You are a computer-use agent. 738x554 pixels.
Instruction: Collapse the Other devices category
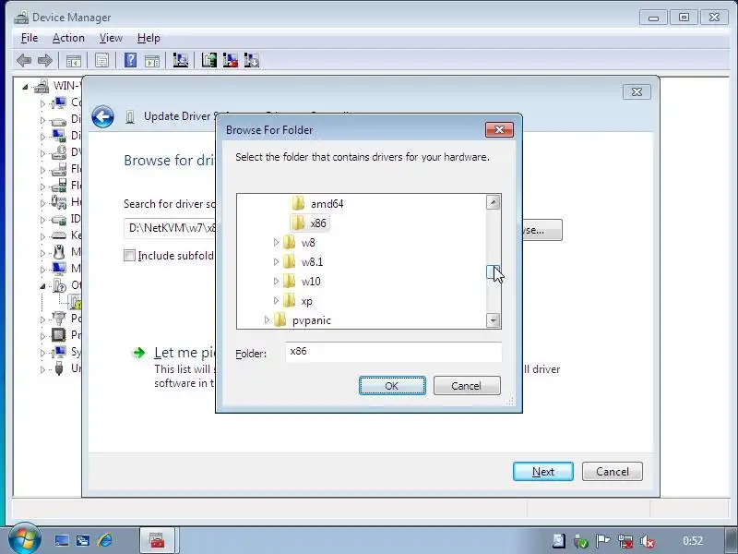(x=42, y=286)
